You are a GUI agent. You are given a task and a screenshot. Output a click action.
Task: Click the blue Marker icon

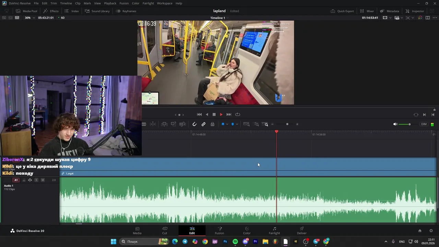(x=233, y=124)
